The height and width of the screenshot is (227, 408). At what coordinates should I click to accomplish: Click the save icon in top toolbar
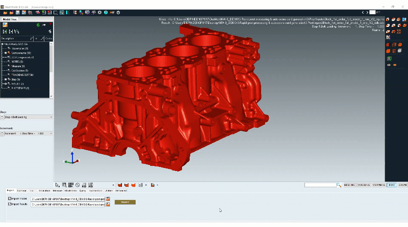pyautogui.click(x=18, y=12)
